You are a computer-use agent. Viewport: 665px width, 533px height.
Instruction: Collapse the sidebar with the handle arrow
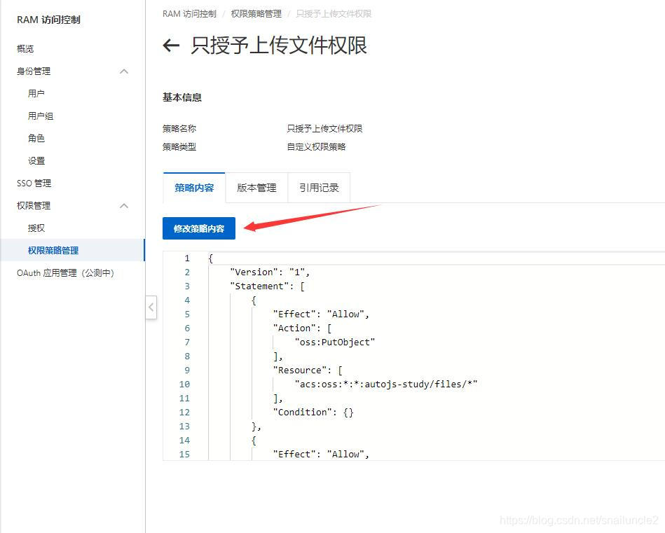pos(151,307)
